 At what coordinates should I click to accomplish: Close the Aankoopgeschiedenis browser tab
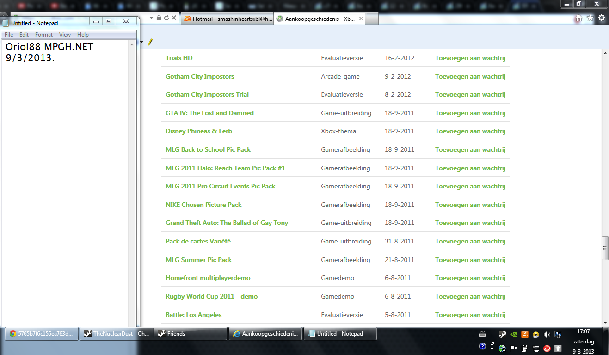[x=361, y=19]
